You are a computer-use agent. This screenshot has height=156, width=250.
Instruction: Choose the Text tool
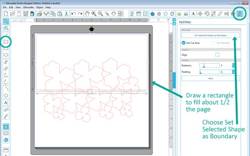[x=6, y=103]
